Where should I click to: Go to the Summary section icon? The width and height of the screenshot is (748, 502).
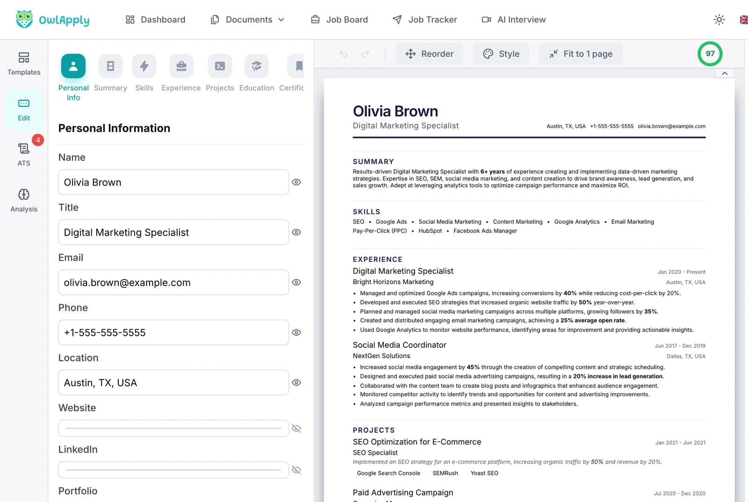coord(110,66)
